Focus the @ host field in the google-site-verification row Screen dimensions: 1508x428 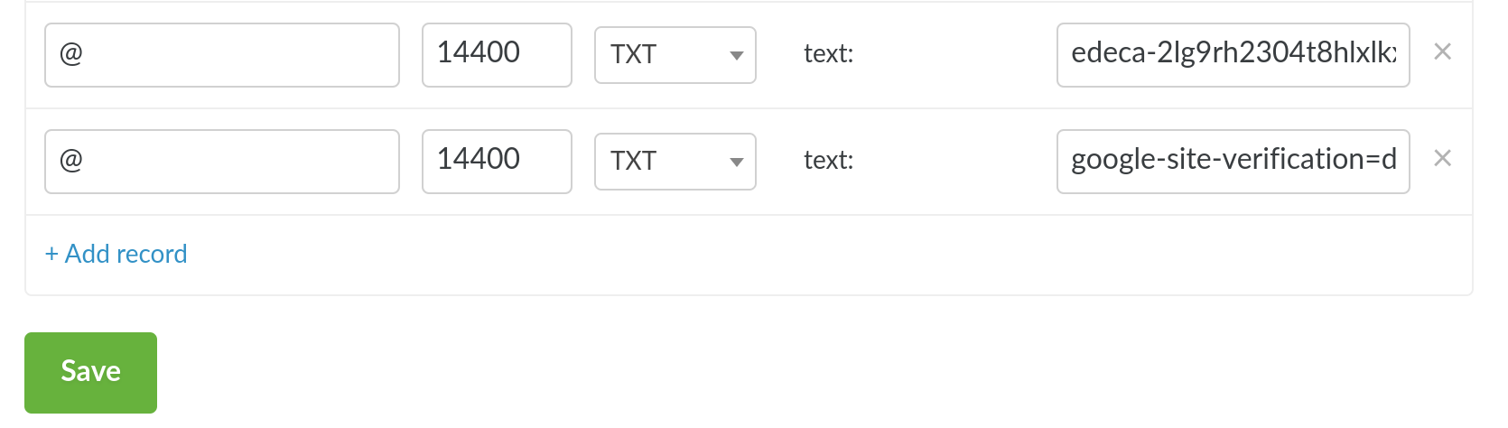[x=221, y=162]
